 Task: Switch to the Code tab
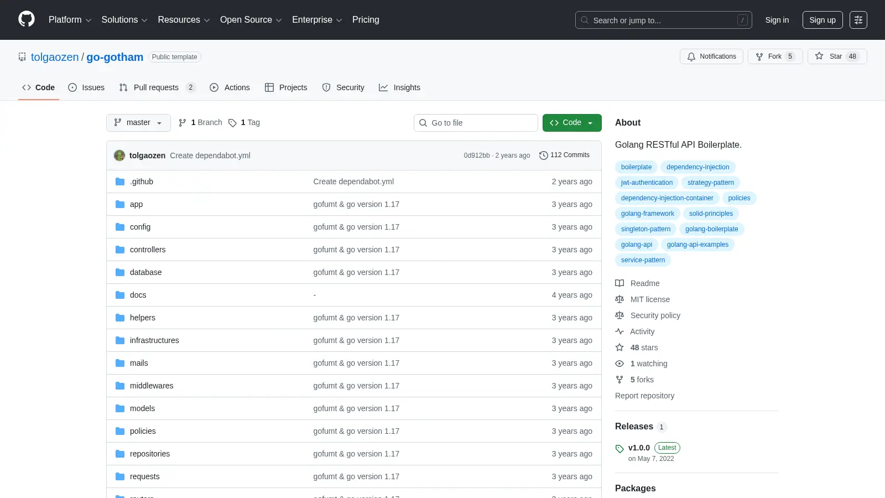[x=39, y=87]
